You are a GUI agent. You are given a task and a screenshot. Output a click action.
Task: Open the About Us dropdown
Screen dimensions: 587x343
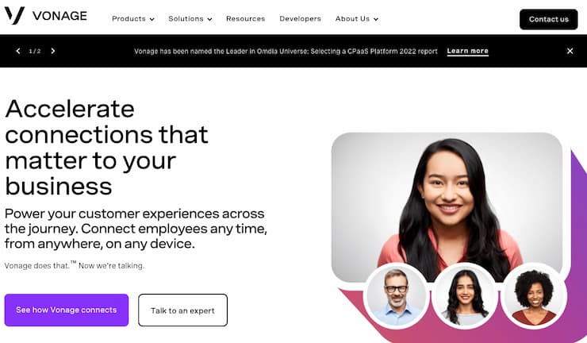point(357,19)
